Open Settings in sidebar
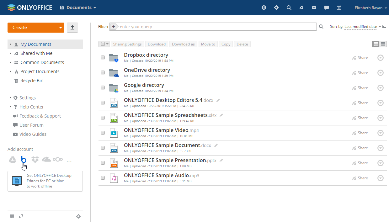 pyautogui.click(x=28, y=98)
